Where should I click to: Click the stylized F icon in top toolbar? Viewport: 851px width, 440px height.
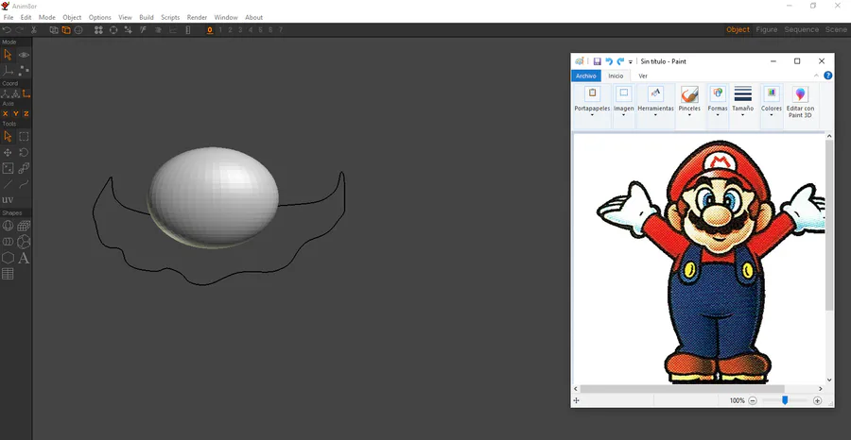pyautogui.click(x=144, y=30)
